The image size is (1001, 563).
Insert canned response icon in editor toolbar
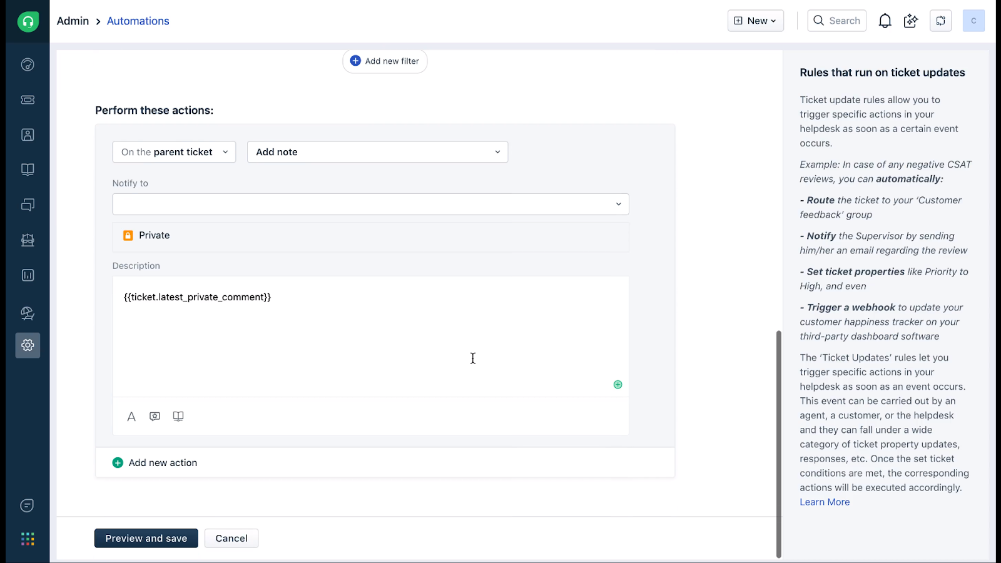[155, 417]
